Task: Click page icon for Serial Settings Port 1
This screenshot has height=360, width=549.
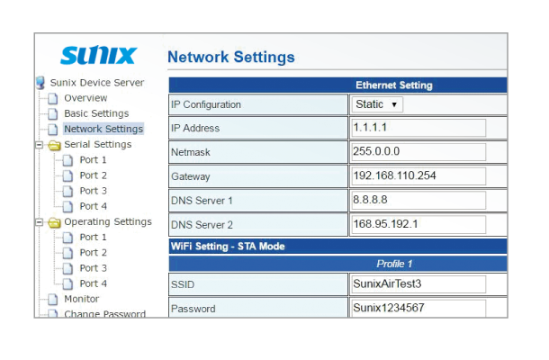Action: coord(67,160)
